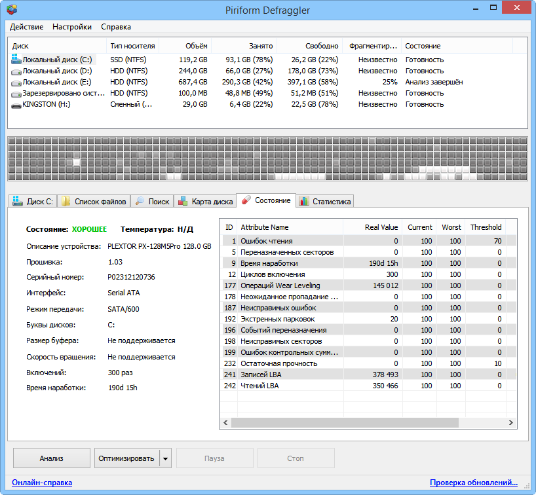This screenshot has height=495, width=536.
Task: Click the horizontal scrollbar thumb of SMART table
Action: click(345, 422)
